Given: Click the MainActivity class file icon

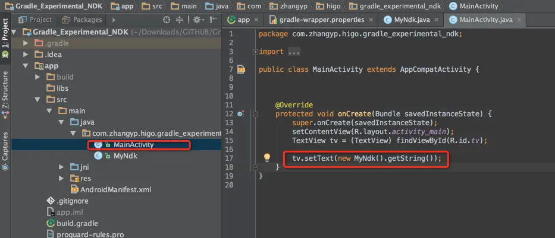Looking at the screenshot, I should tap(98, 145).
